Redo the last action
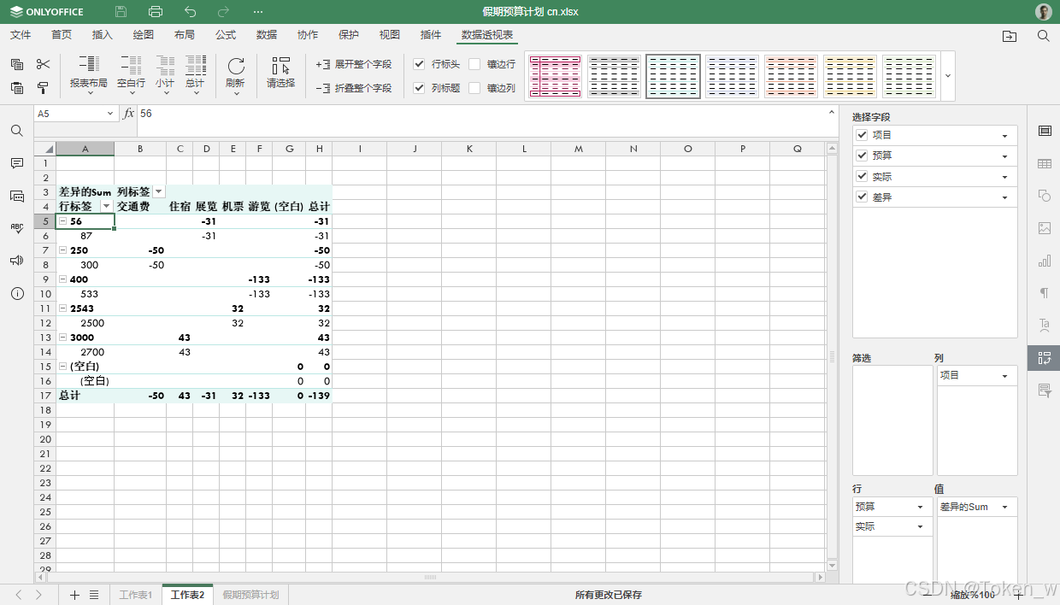This screenshot has height=605, width=1060. coord(223,12)
